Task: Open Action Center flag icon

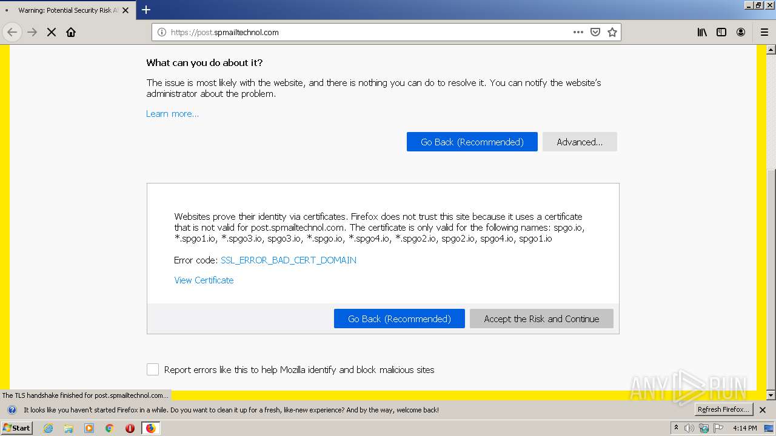Action: 718,428
